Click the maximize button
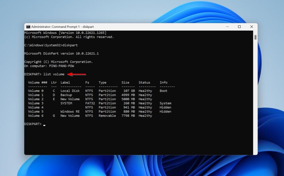 (x=239, y=27)
